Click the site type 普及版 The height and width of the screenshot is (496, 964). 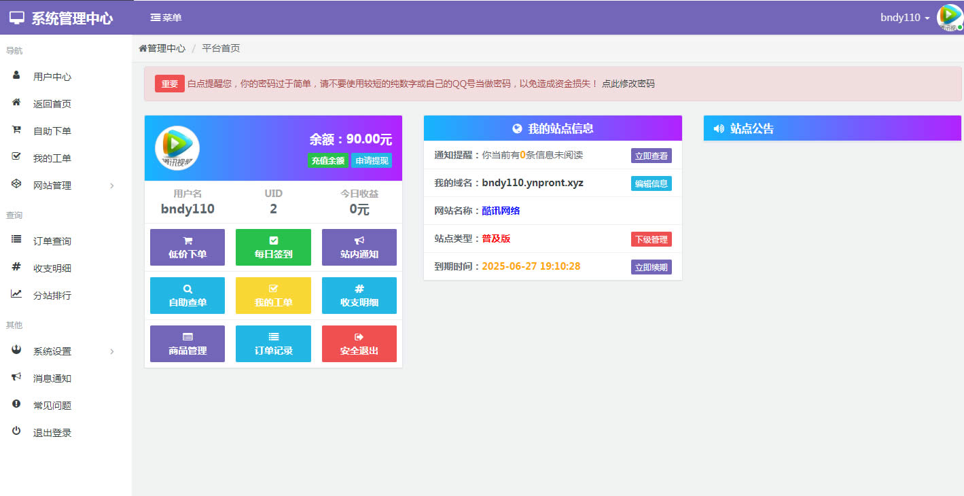[496, 238]
